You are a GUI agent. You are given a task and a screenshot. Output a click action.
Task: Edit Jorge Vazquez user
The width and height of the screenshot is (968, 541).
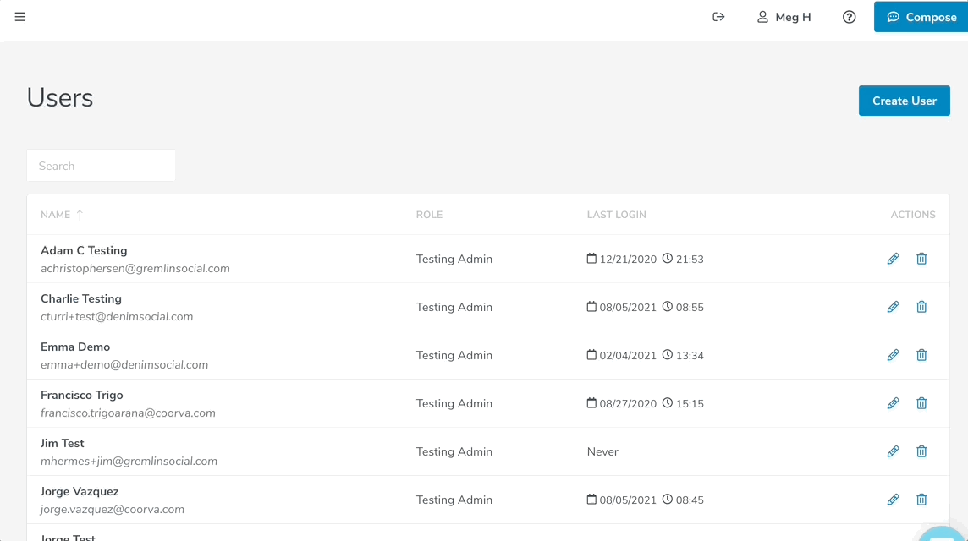[894, 499]
